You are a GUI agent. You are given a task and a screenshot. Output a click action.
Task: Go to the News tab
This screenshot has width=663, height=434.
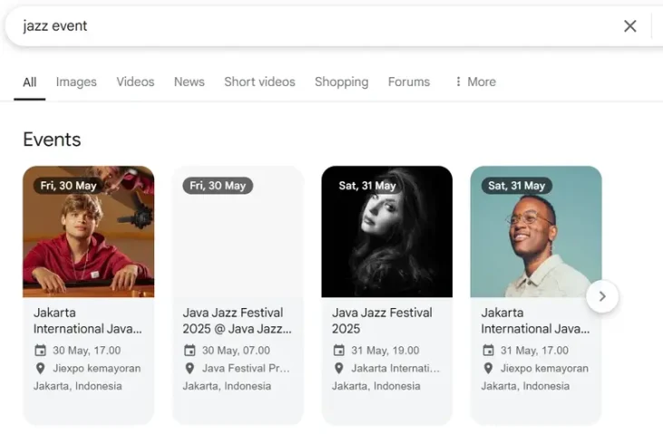tap(189, 82)
